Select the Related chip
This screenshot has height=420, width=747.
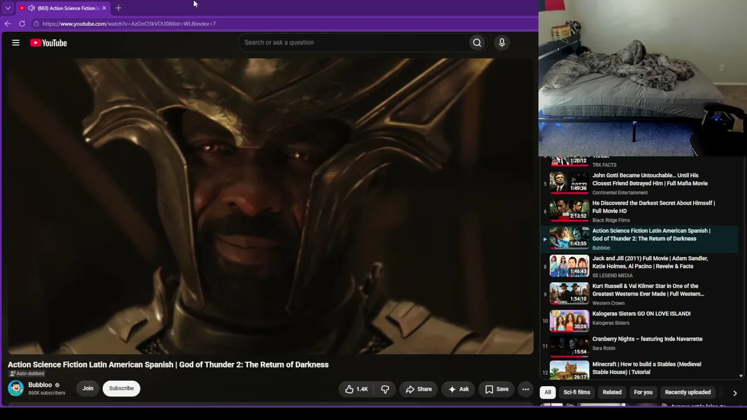[612, 392]
